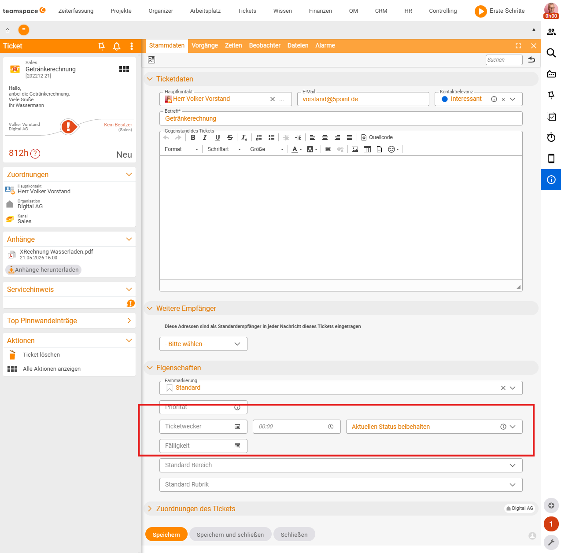The height and width of the screenshot is (553, 561).
Task: Open the info icon in right sidebar
Action: pyautogui.click(x=551, y=180)
